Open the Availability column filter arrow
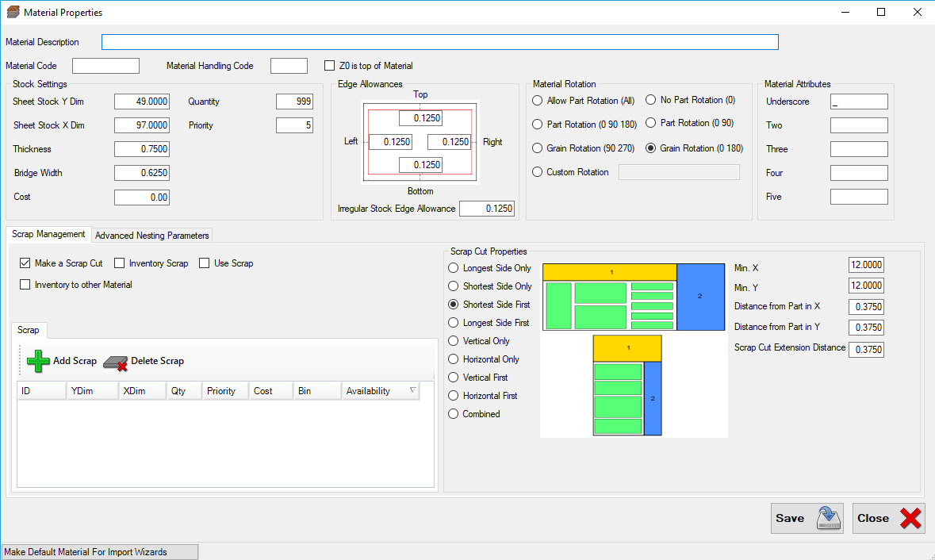935x560 pixels. [412, 390]
